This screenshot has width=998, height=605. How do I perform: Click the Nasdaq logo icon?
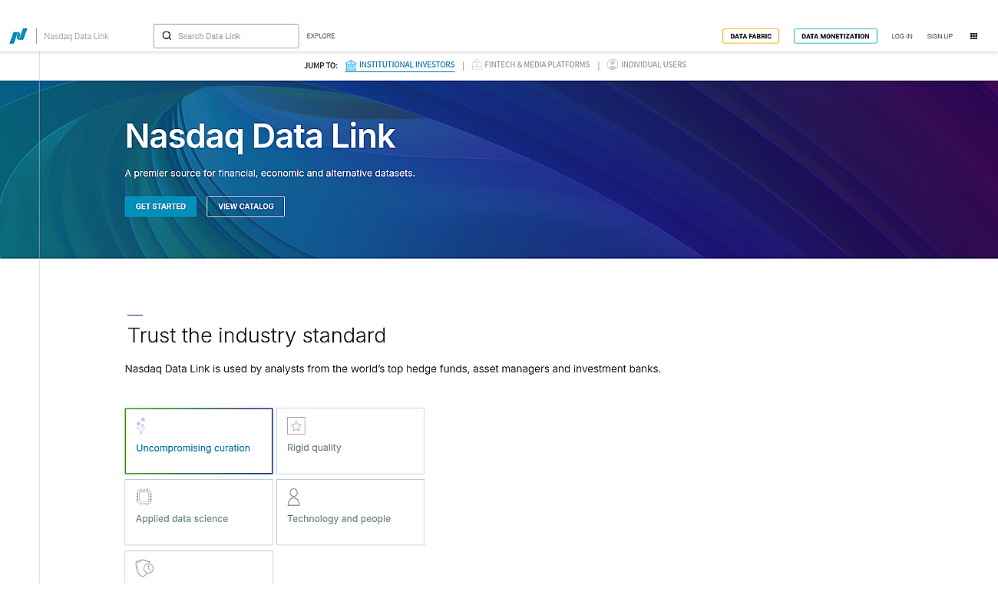18,36
